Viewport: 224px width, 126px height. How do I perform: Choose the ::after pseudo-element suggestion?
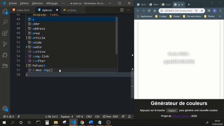pos(72,61)
